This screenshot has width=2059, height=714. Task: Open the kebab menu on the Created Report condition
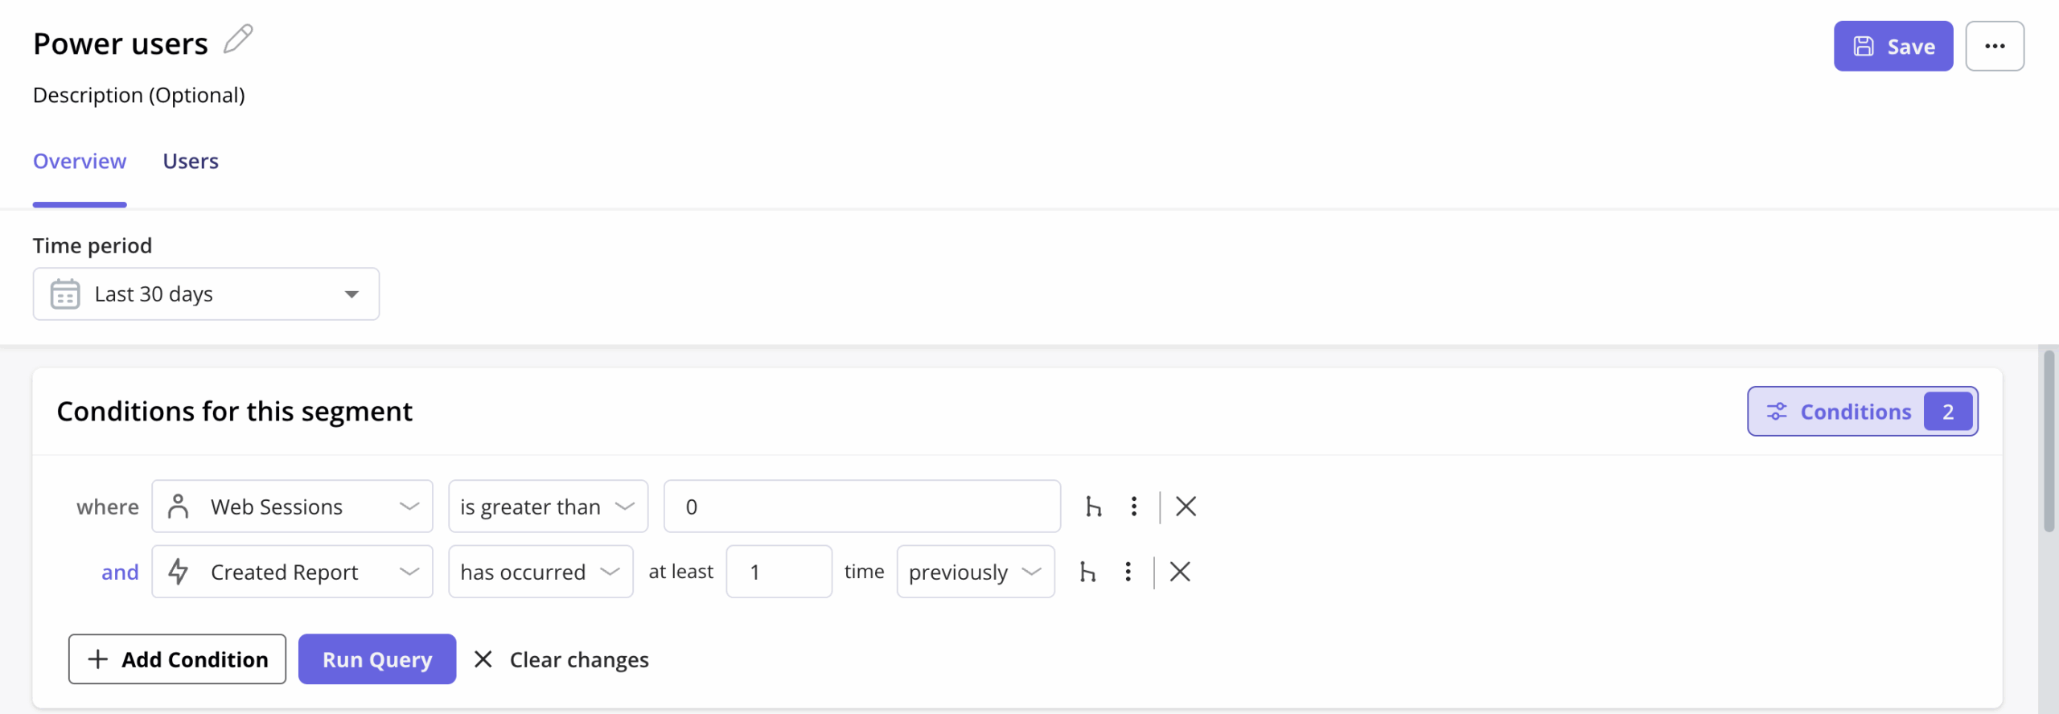[x=1128, y=571]
